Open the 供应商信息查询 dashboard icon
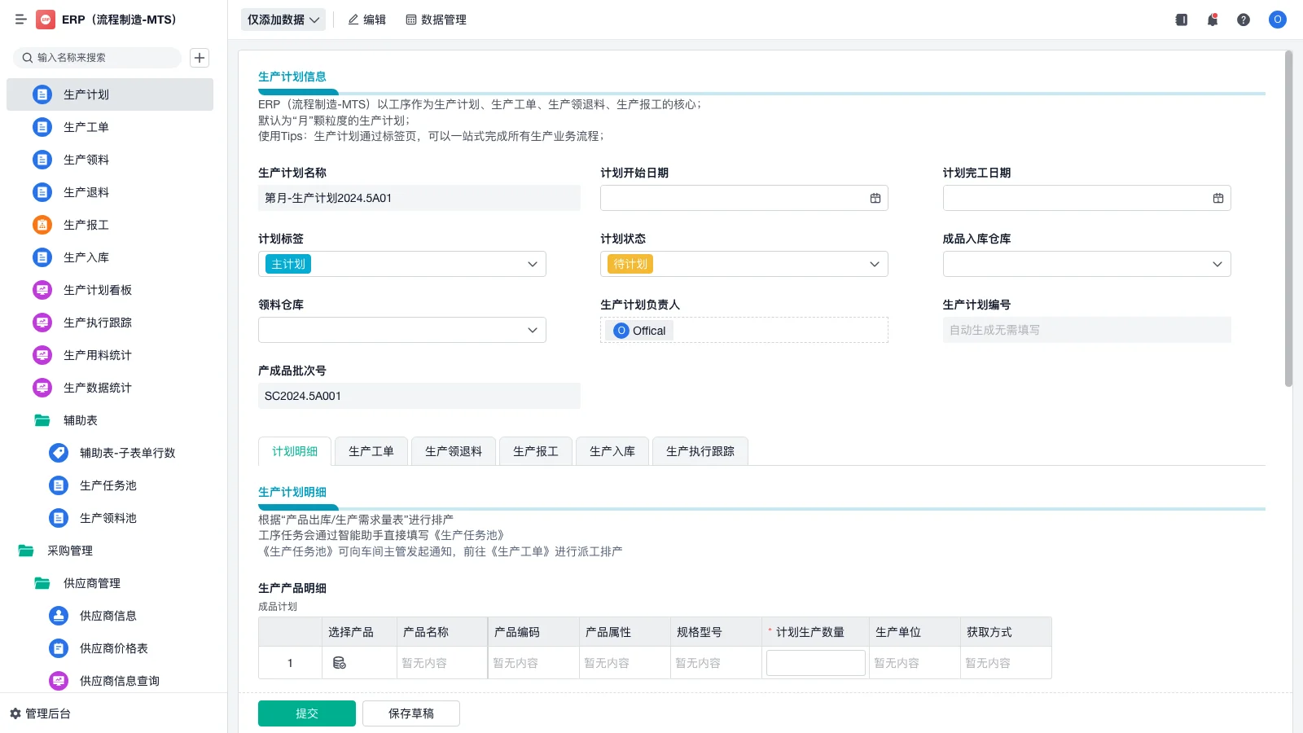Image resolution: width=1303 pixels, height=733 pixels. pyautogui.click(x=59, y=681)
